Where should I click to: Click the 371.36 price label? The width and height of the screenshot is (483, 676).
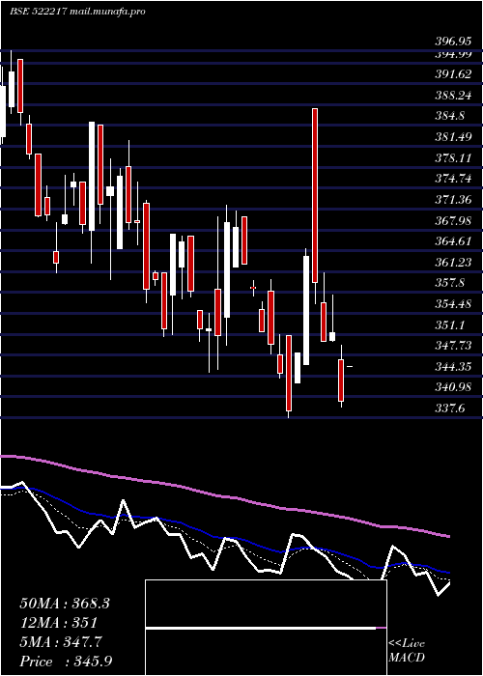[453, 200]
